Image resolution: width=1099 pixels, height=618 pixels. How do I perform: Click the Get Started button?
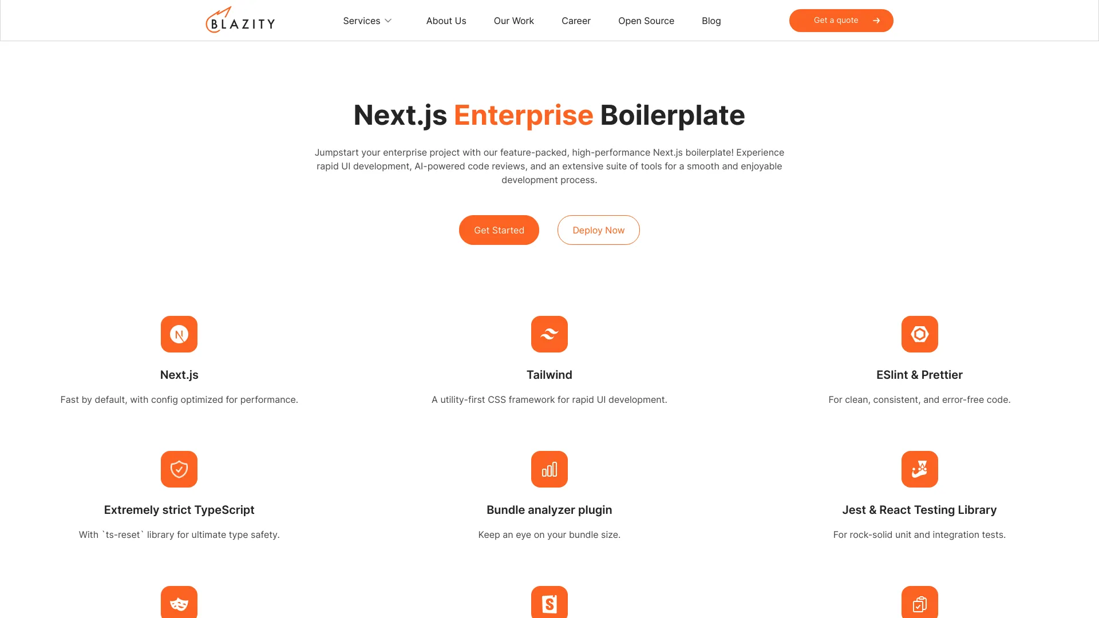pos(500,230)
